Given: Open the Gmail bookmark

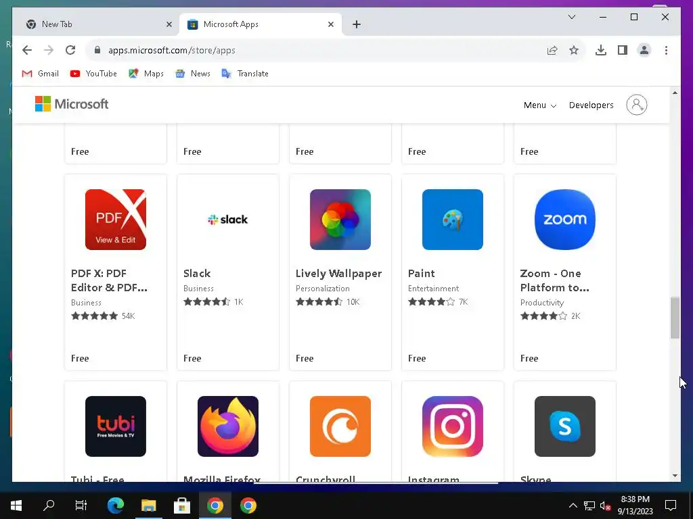Looking at the screenshot, I should (40, 74).
